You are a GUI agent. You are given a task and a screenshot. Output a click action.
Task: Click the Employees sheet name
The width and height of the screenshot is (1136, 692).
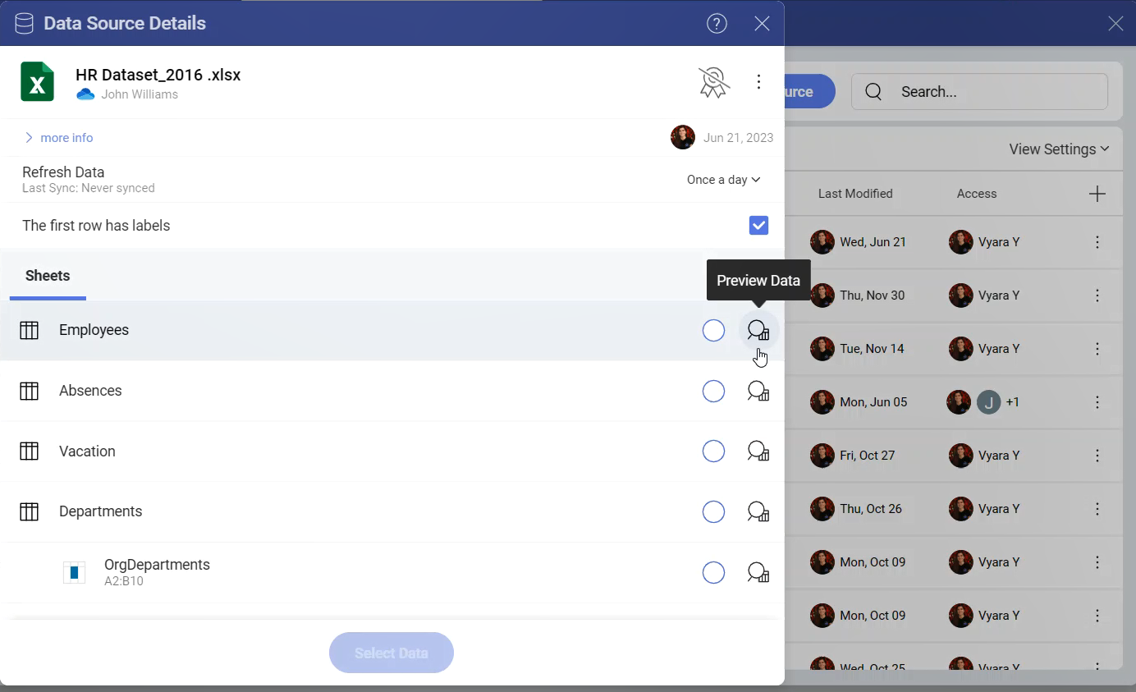click(x=94, y=330)
